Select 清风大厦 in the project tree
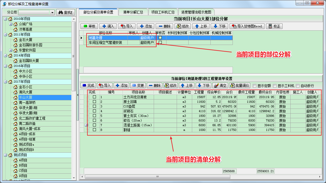 tap(25, 92)
